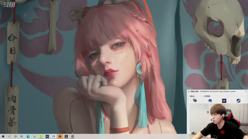Open Task View on the taskbar
The width and height of the screenshot is (248, 139).
[x=22, y=136]
